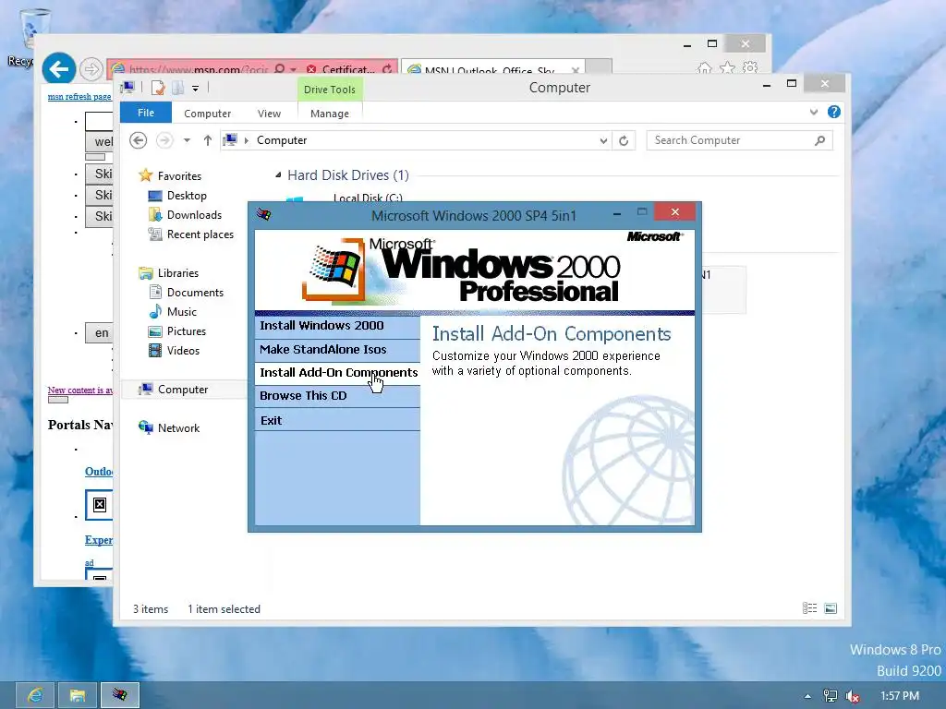Click Windows 2000 setup taskbar icon
Image resolution: width=946 pixels, height=709 pixels.
click(x=119, y=695)
